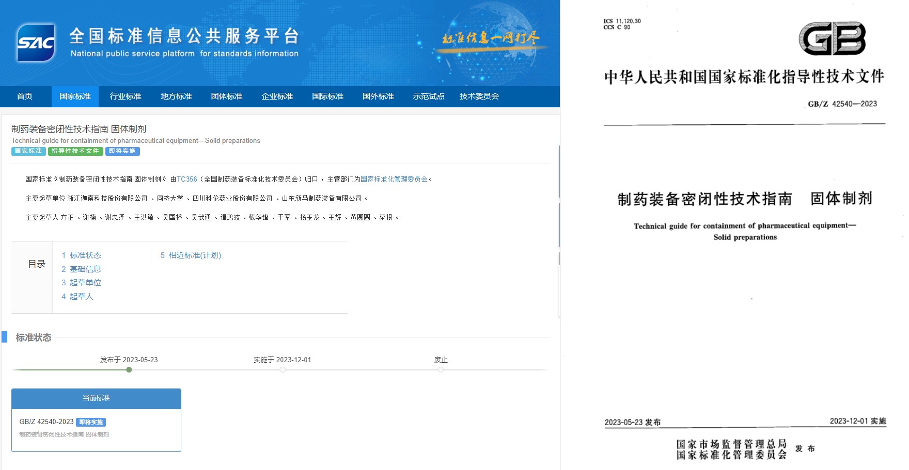
Task: Click the TC356 committee link
Action: [187, 179]
